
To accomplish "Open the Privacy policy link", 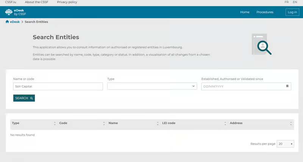I will click(67, 2).
